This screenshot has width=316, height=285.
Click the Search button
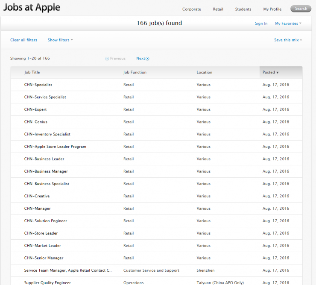(301, 9)
